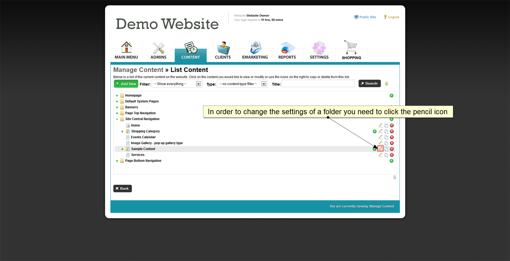
Task: Delete the Image Gallery page
Action: click(x=392, y=143)
